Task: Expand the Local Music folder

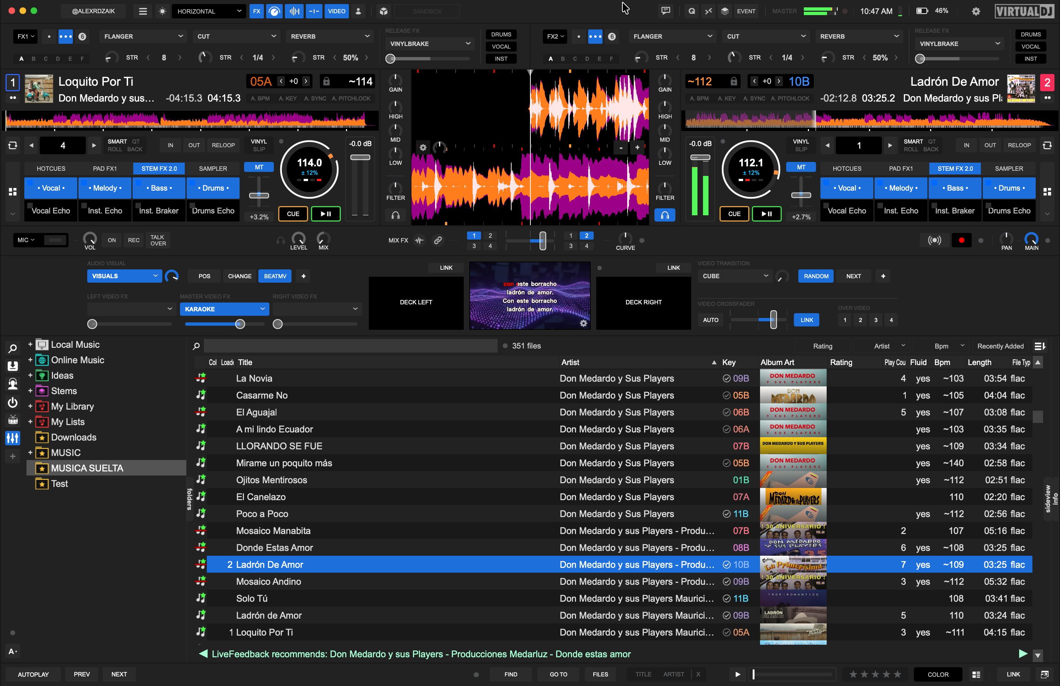Action: [x=30, y=344]
